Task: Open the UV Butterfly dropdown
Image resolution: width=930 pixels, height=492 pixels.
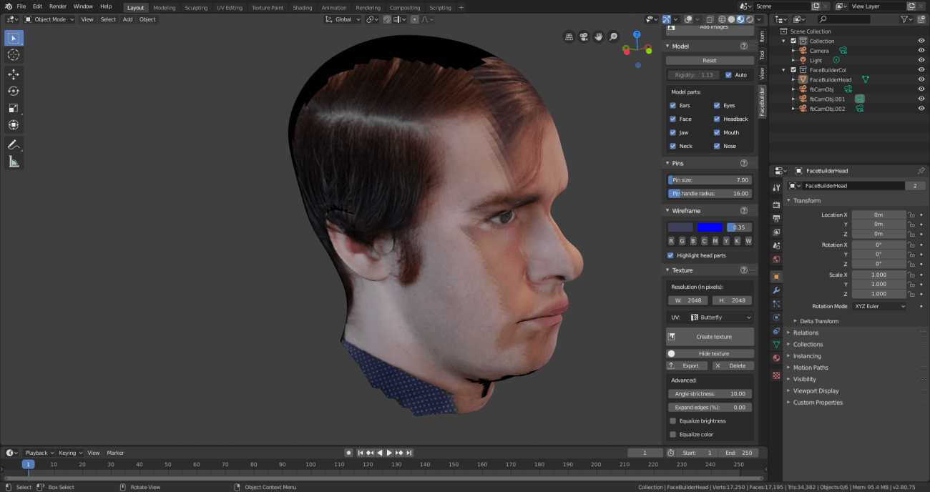Action: (720, 318)
